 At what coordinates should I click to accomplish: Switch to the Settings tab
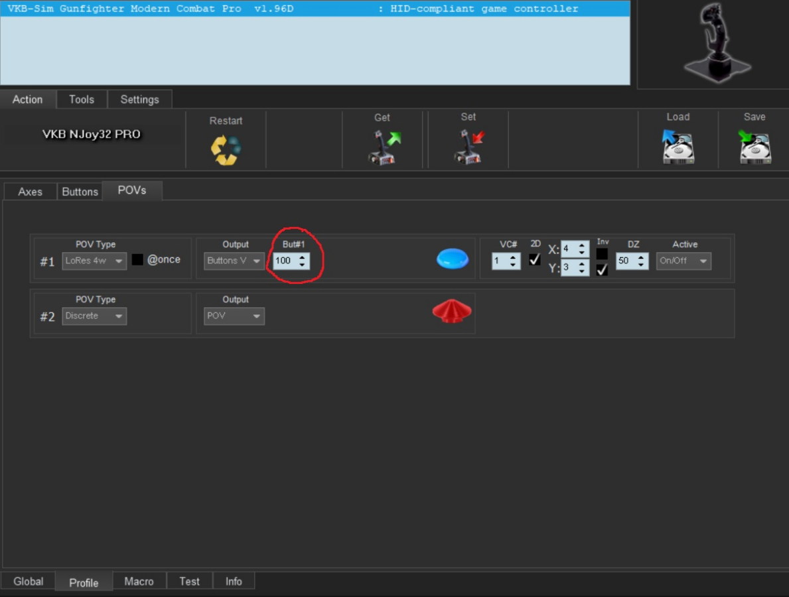[x=140, y=99]
